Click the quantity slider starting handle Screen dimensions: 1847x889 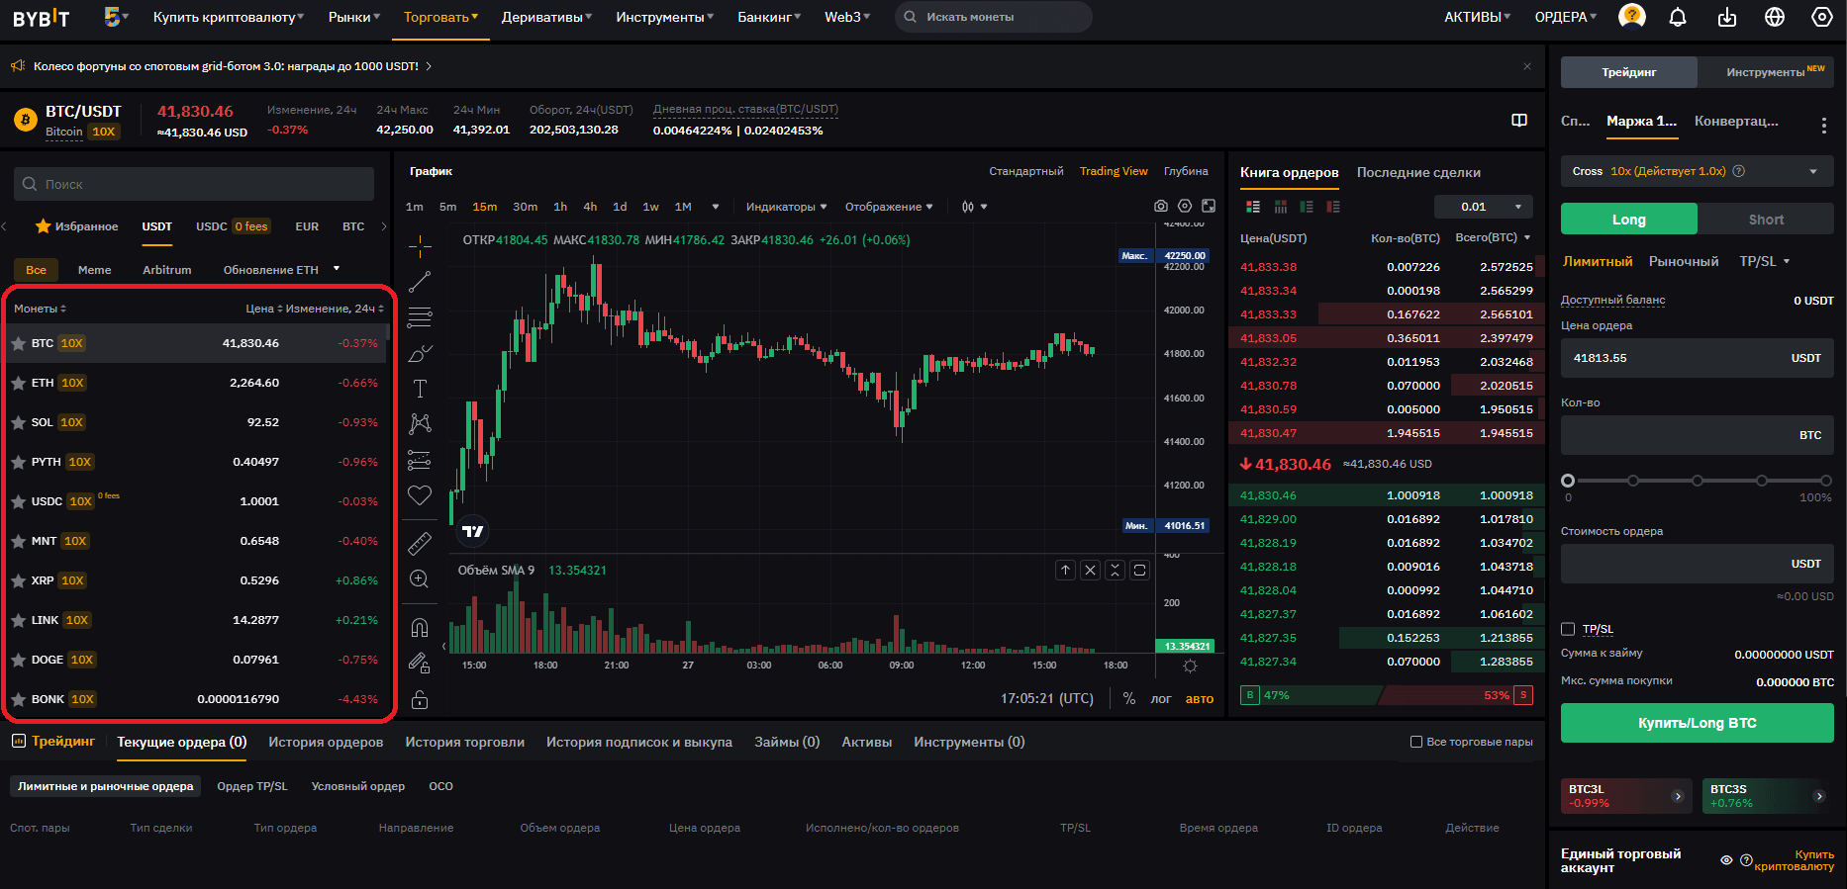click(x=1568, y=481)
